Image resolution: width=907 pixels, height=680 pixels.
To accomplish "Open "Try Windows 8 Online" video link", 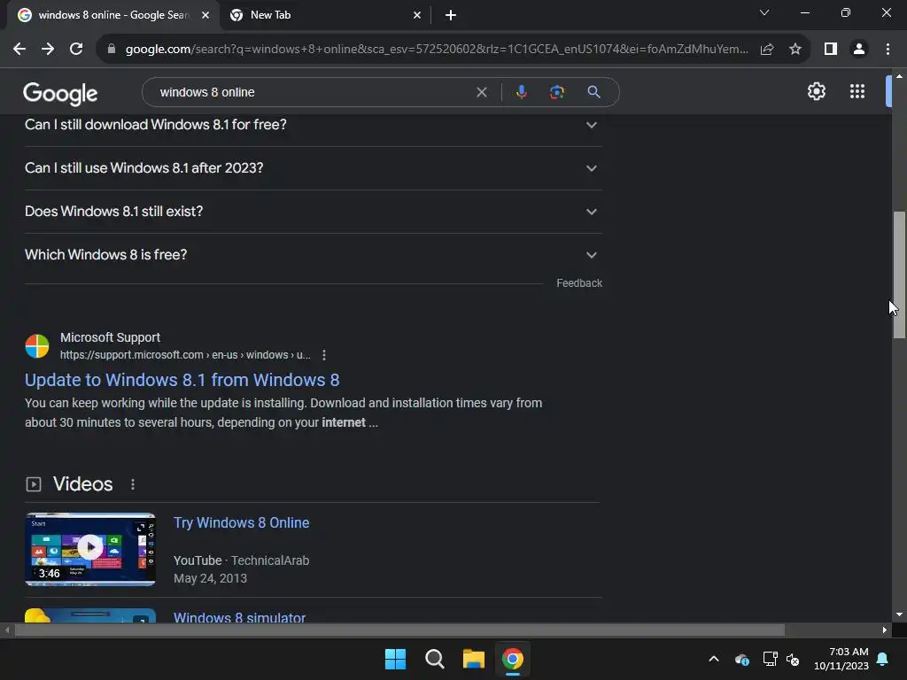I will [241, 522].
